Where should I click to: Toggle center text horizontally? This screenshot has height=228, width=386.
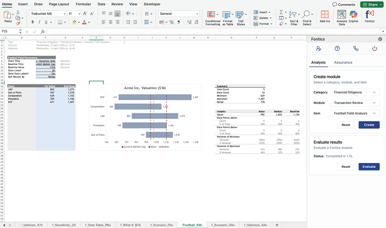(x=110, y=22)
